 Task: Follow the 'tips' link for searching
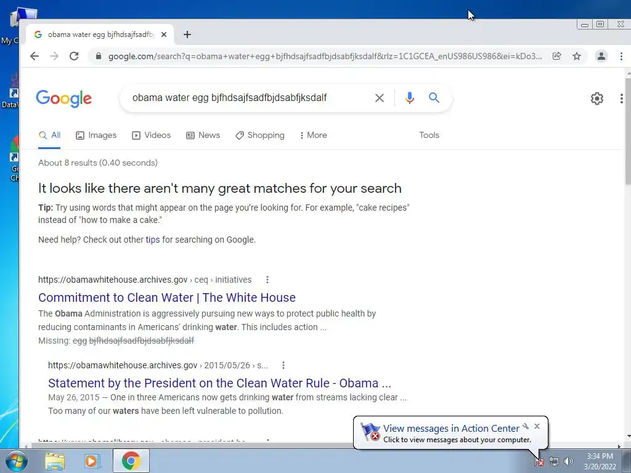pos(153,240)
